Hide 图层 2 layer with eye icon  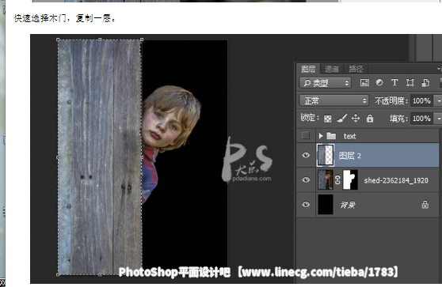(x=306, y=155)
